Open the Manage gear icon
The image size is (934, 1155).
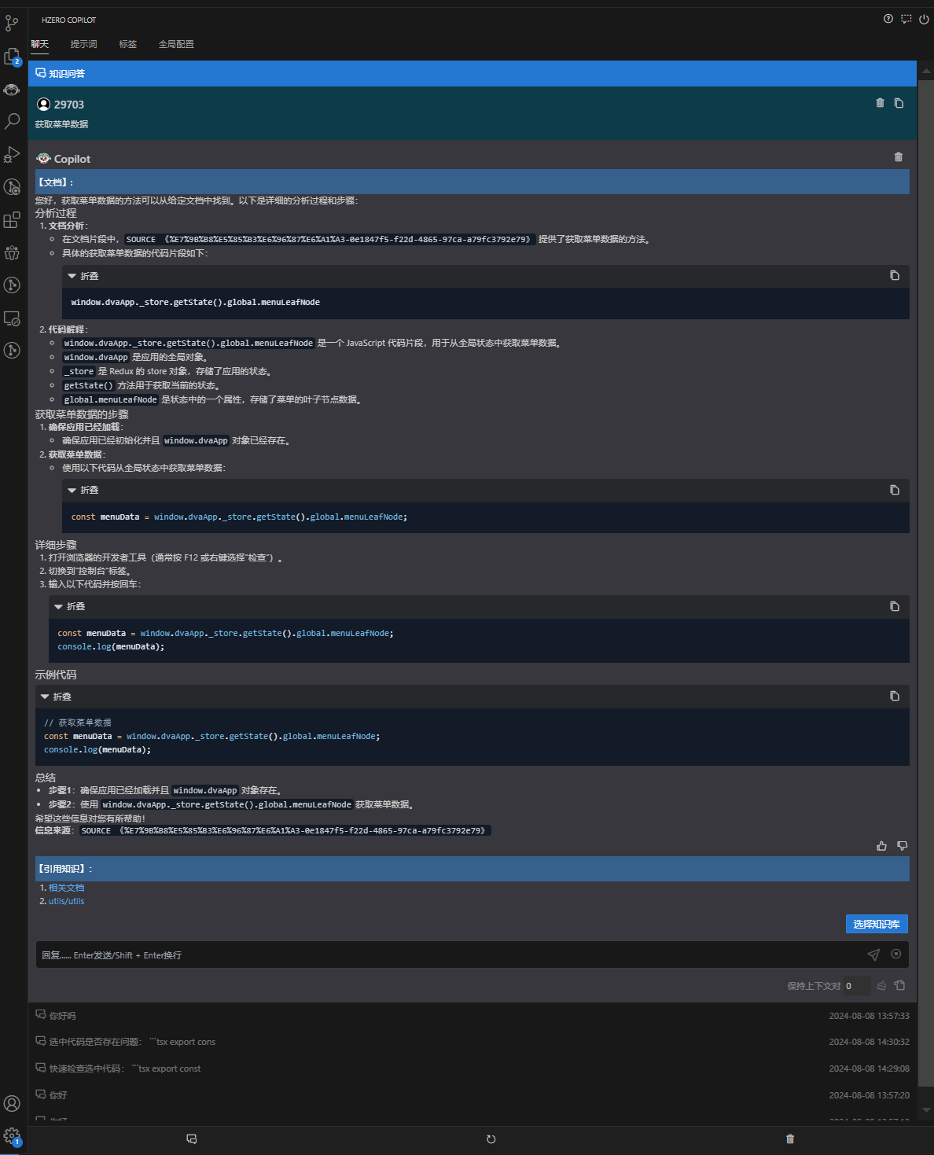click(x=12, y=1136)
